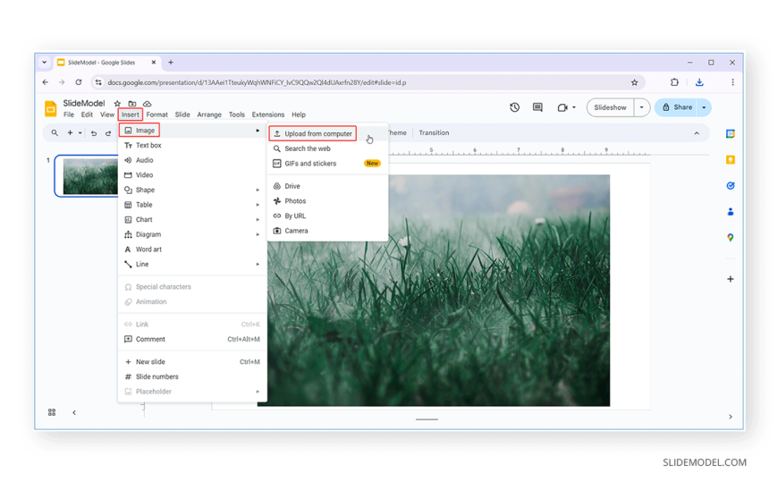Open Google Calendar from side panel
Screen dimensions: 778x482
(x=731, y=134)
